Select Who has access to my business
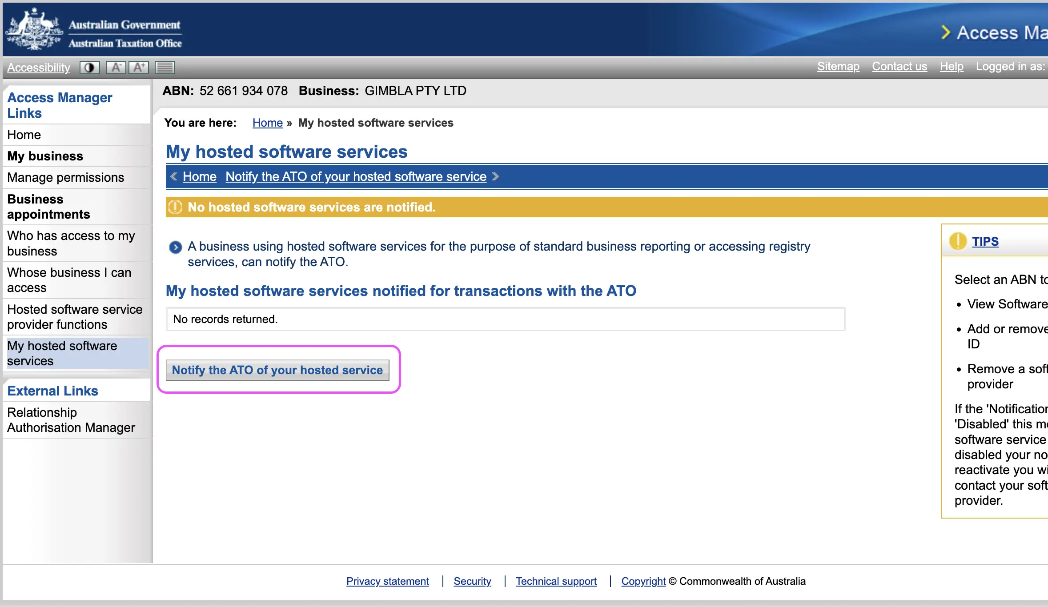Screen dimensions: 1048x607 tap(71, 243)
